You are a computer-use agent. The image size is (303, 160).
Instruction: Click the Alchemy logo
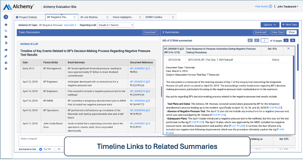tap(18, 7)
